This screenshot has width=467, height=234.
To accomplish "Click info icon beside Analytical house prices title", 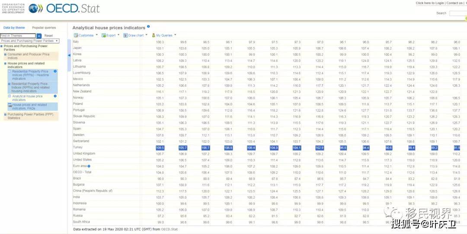I will coord(148,27).
